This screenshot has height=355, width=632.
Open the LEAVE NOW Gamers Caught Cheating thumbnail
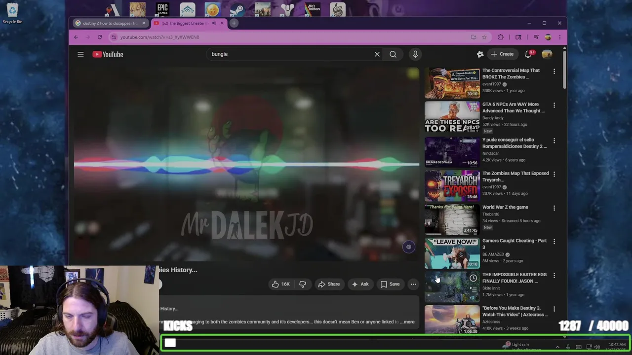coord(452,253)
